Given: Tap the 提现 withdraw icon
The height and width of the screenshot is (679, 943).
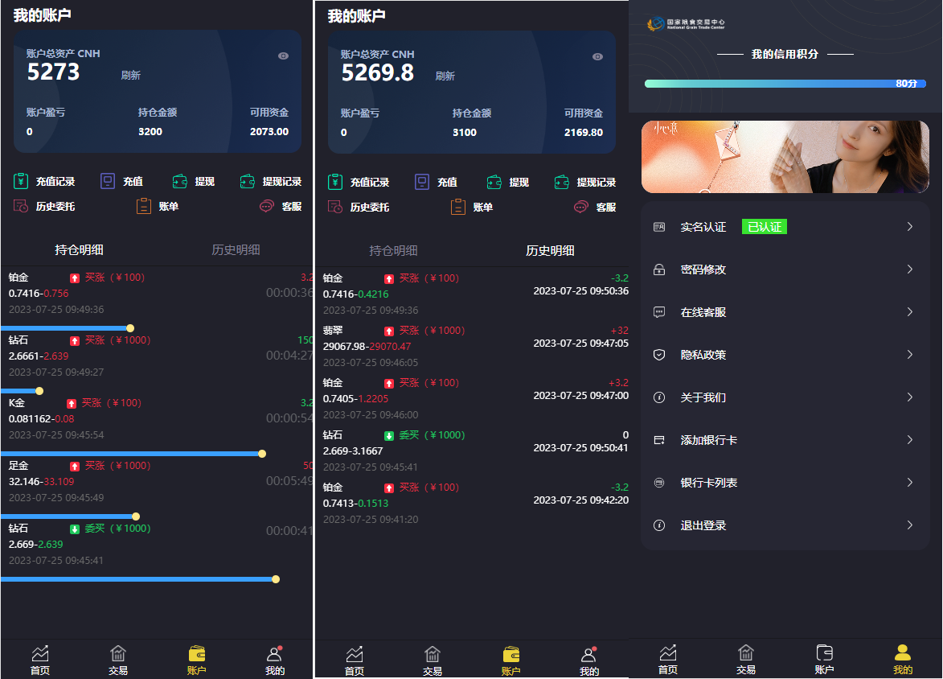Looking at the screenshot, I should coord(179,181).
